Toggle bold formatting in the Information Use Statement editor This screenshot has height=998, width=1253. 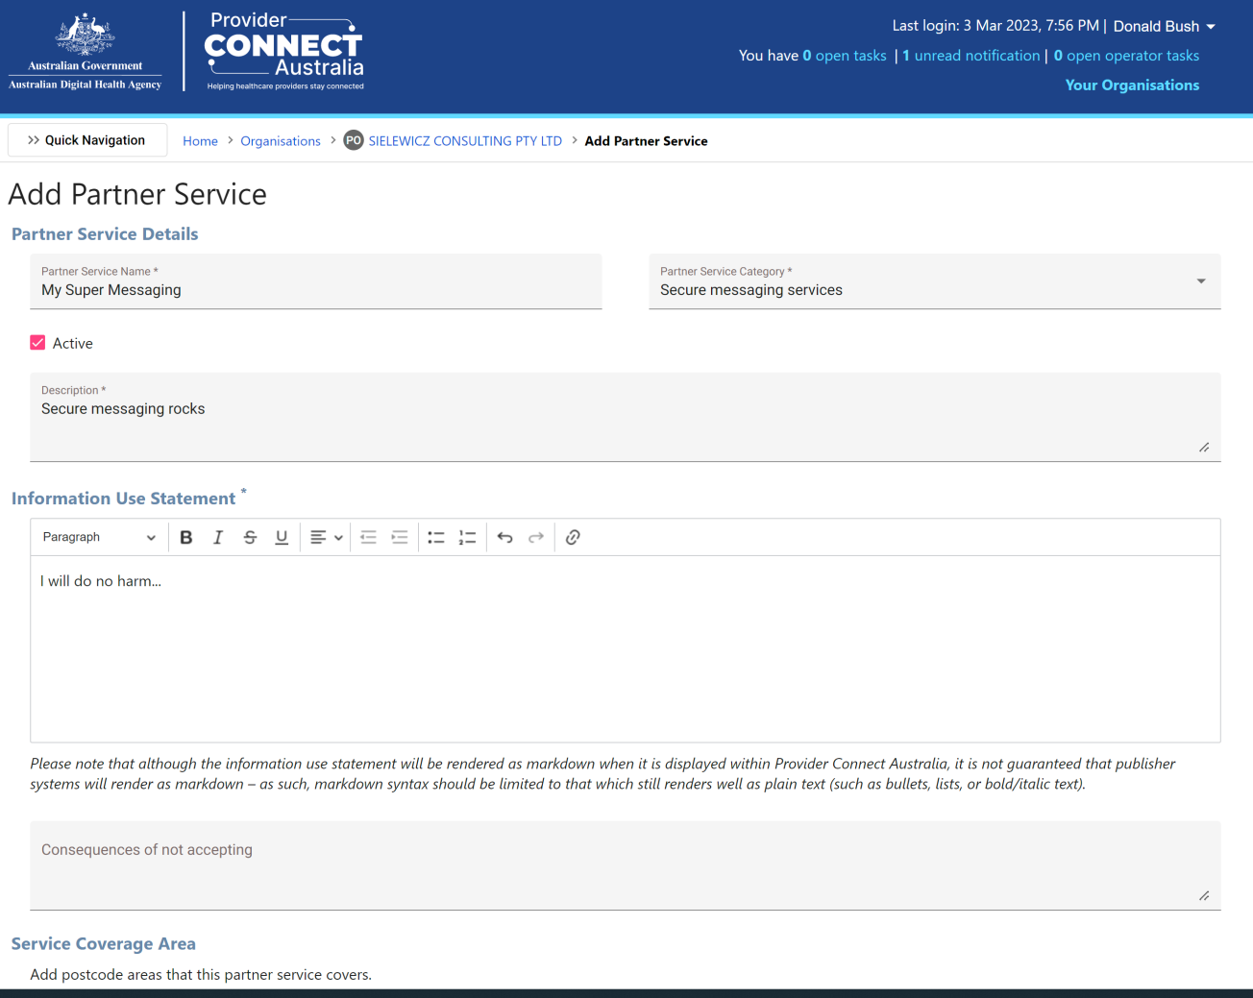(185, 537)
